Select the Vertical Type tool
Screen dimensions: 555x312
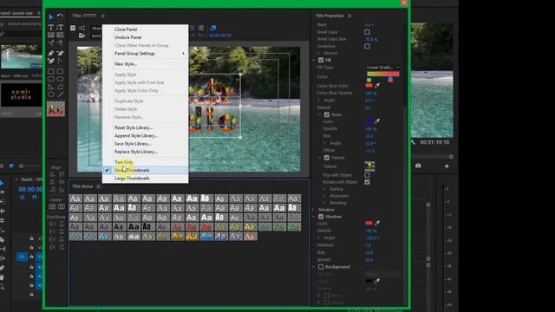tap(60, 27)
